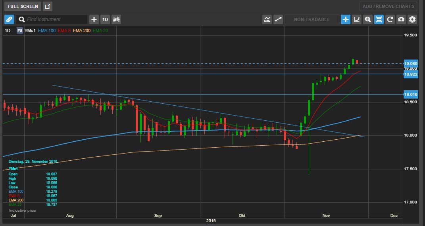Image resolution: width=425 pixels, height=226 pixels.
Task: Click the plus add-instrument button
Action: click(x=94, y=19)
